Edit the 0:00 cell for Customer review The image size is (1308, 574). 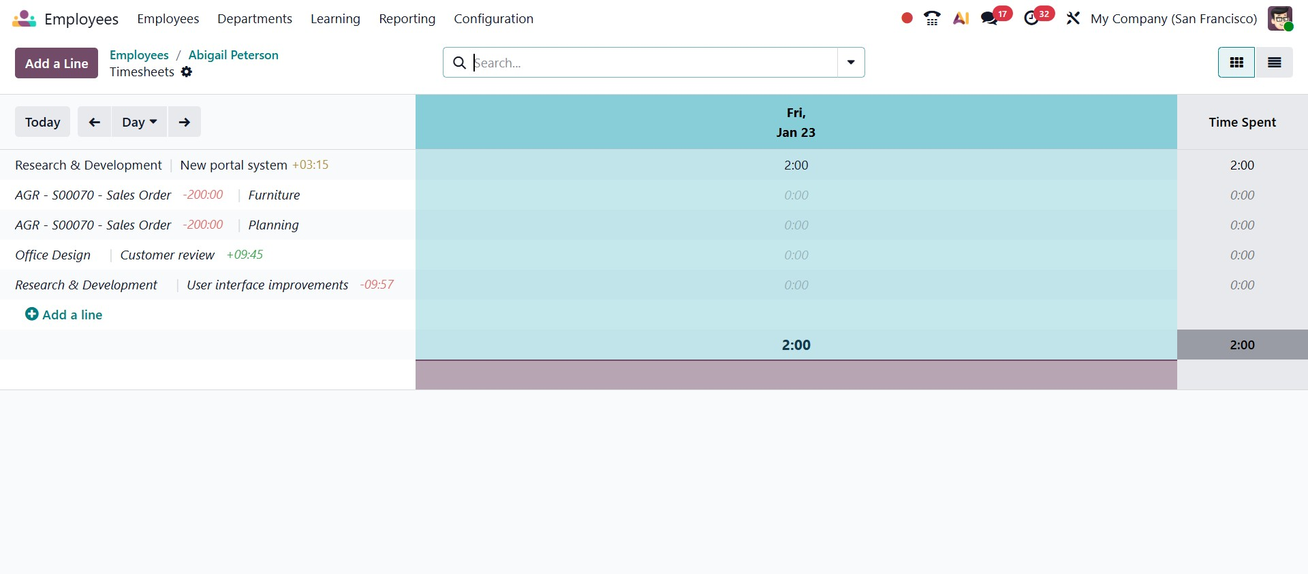[796, 255]
